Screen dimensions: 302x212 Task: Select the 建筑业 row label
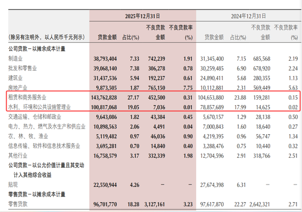(x=15, y=78)
